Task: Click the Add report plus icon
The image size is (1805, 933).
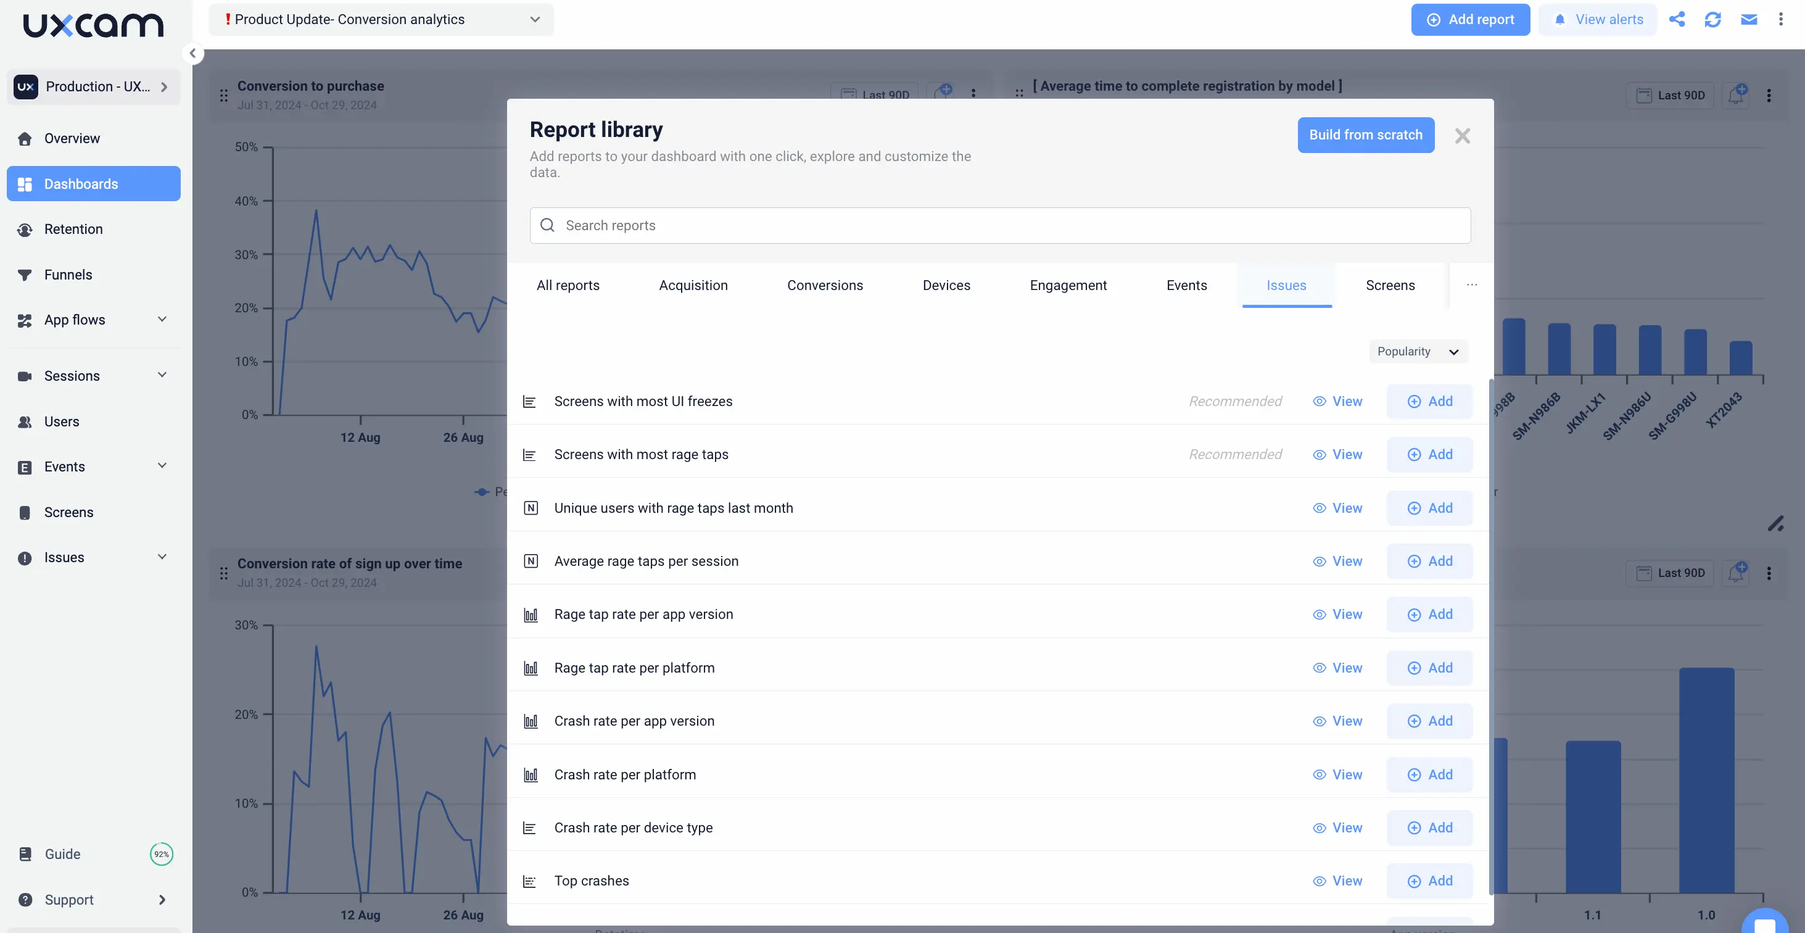Action: tap(1434, 19)
